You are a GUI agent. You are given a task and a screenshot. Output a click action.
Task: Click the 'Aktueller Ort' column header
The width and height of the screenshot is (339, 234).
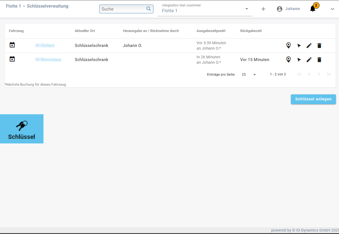coord(85,31)
